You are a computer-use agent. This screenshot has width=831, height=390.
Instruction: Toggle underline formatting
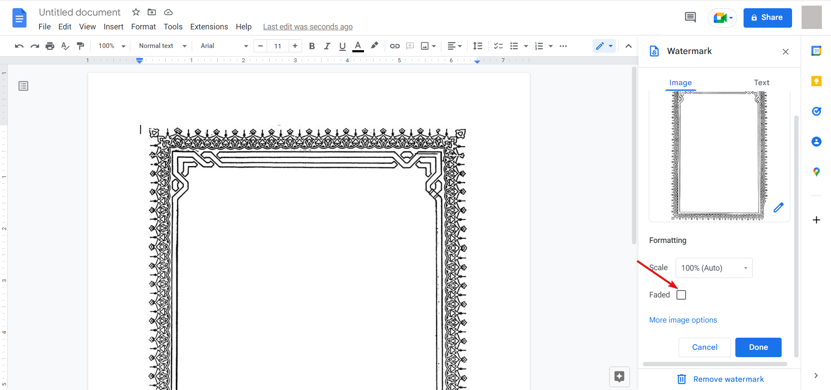[342, 46]
